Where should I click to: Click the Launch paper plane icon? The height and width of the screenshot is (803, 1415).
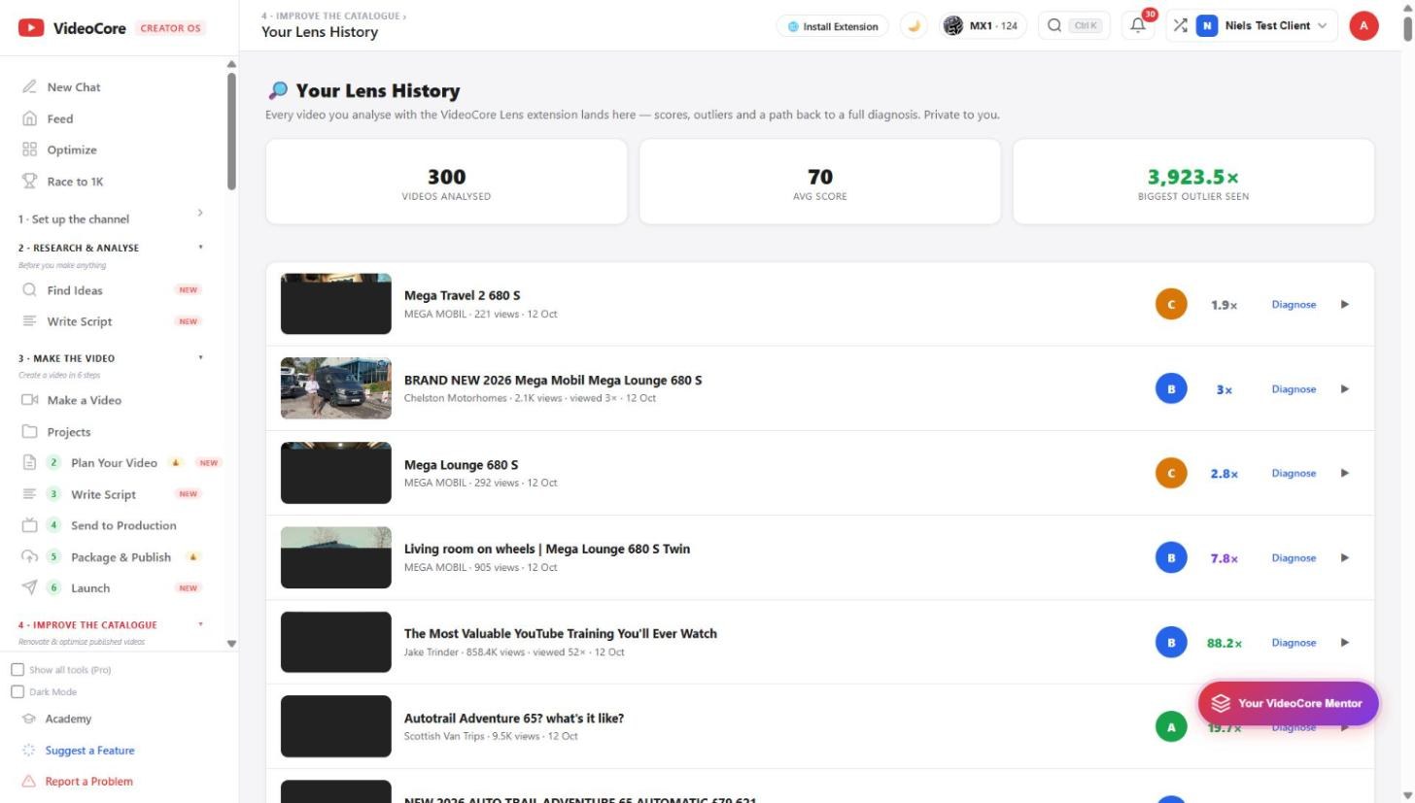click(x=29, y=588)
